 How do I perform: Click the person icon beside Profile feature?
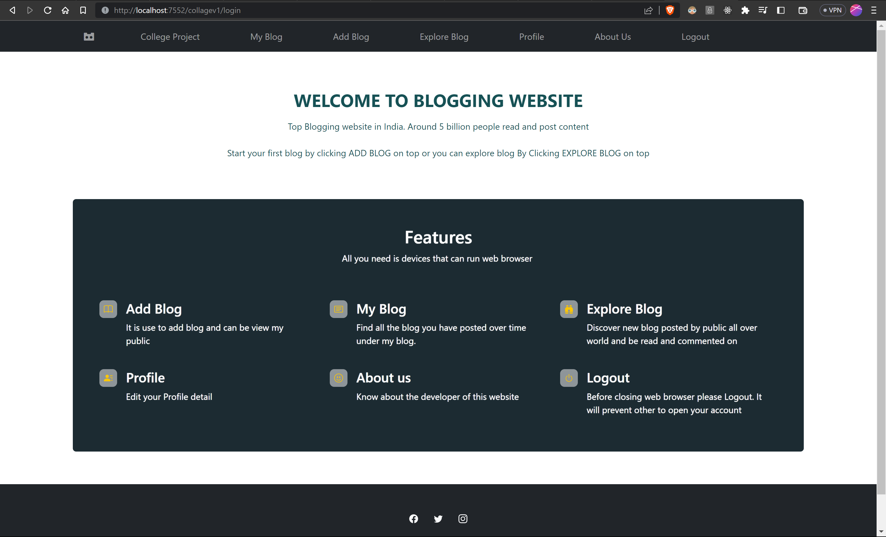click(x=108, y=378)
